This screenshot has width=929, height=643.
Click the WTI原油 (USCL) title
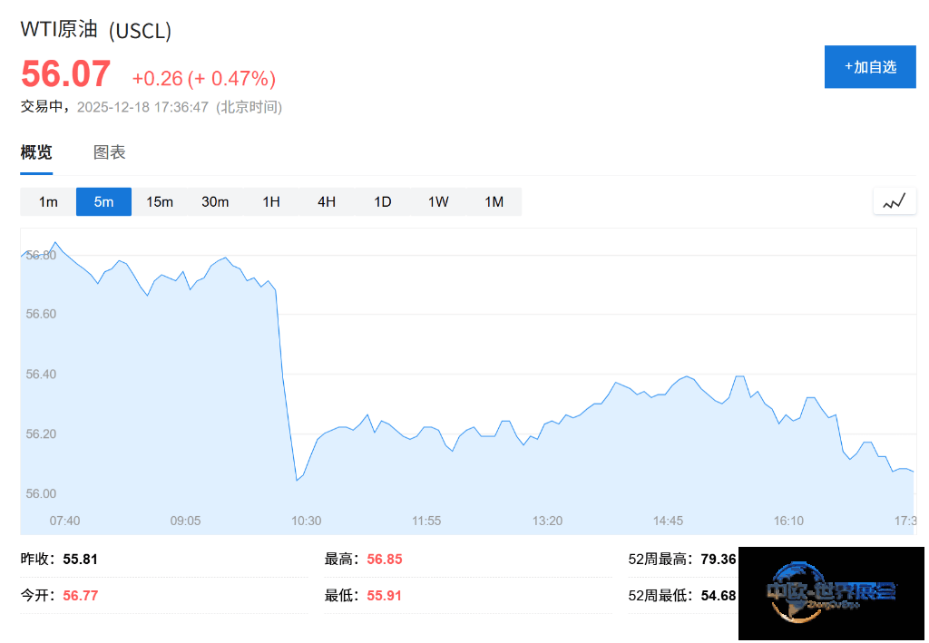[96, 30]
